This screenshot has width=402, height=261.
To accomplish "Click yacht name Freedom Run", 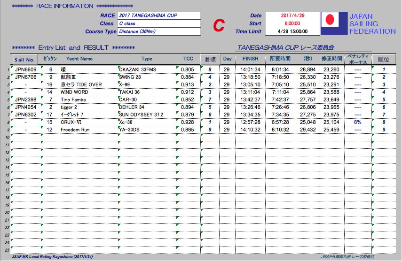I will 75,130.
